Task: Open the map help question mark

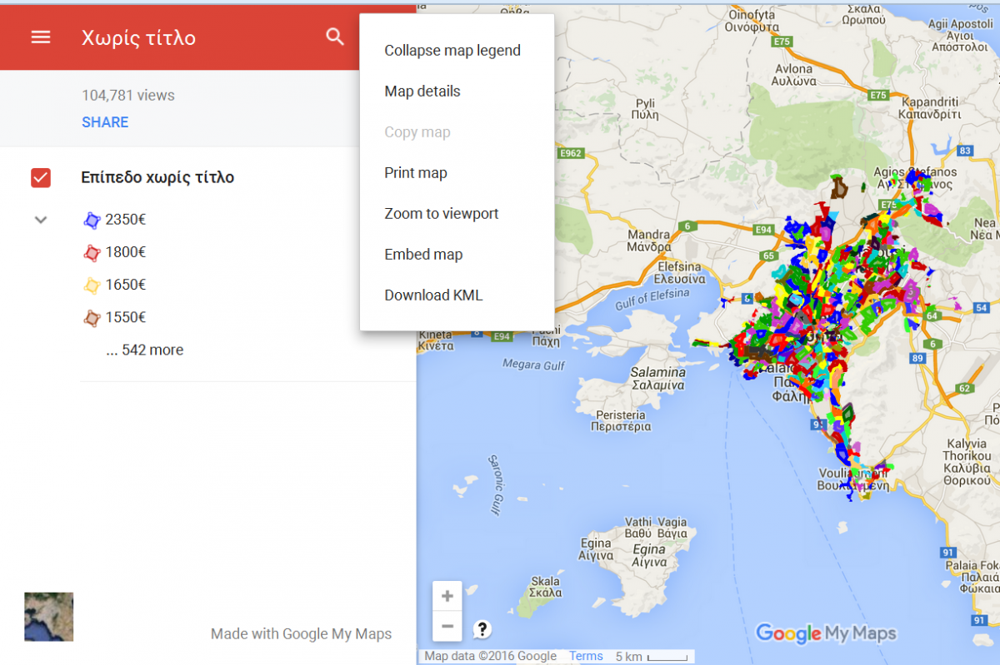Action: pos(482,628)
